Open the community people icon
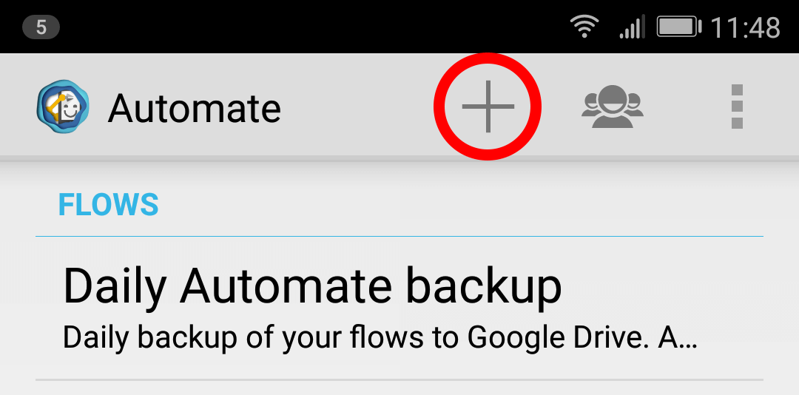The height and width of the screenshot is (395, 799). 612,107
